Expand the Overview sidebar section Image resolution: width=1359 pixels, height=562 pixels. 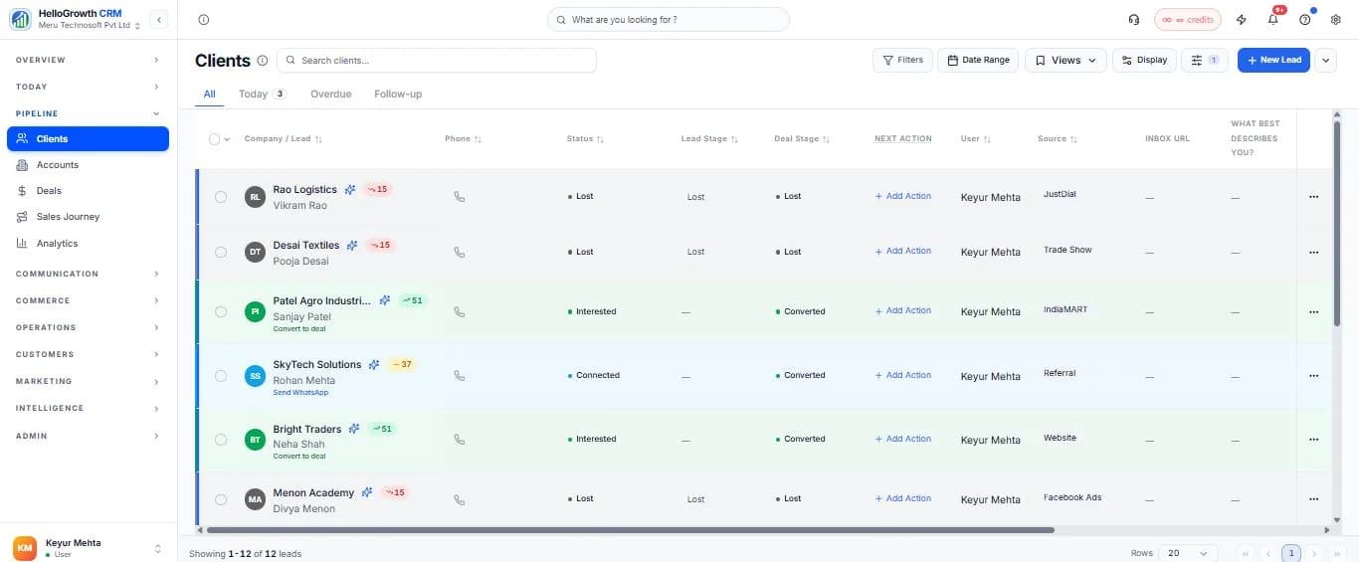click(x=88, y=60)
